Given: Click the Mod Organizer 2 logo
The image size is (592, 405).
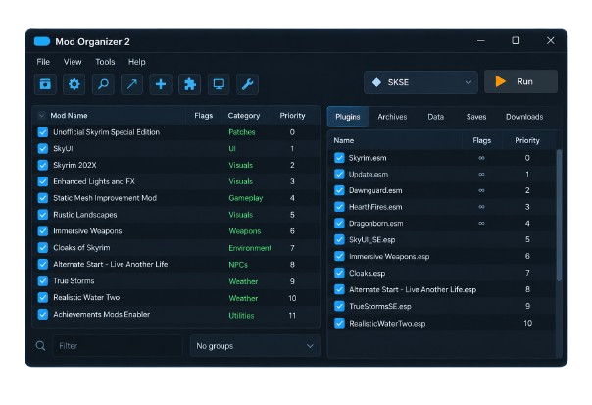Looking at the screenshot, I should tap(42, 41).
